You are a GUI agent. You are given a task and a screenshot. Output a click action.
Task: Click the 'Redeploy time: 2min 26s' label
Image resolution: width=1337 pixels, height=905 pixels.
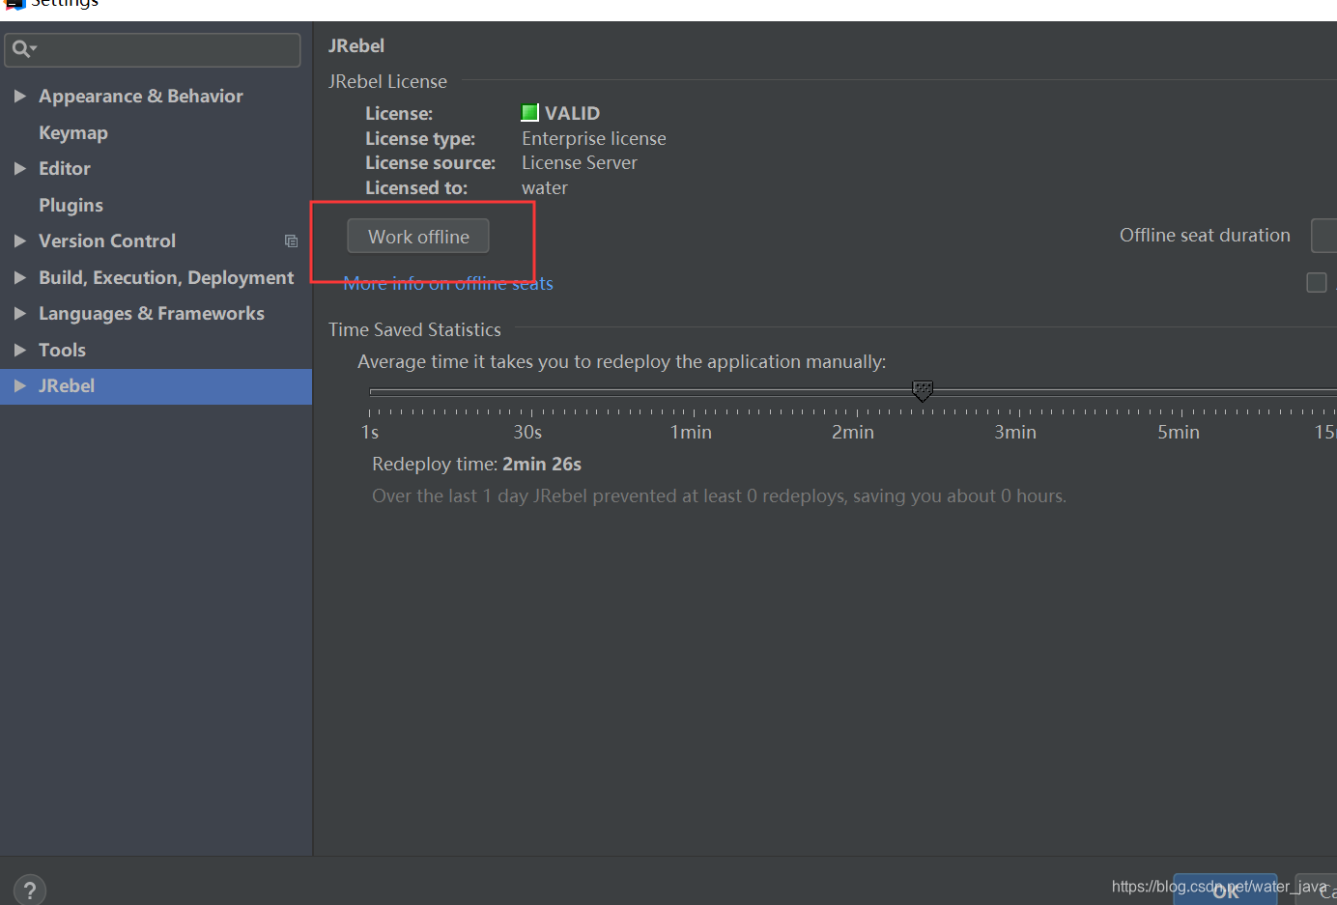tap(477, 464)
